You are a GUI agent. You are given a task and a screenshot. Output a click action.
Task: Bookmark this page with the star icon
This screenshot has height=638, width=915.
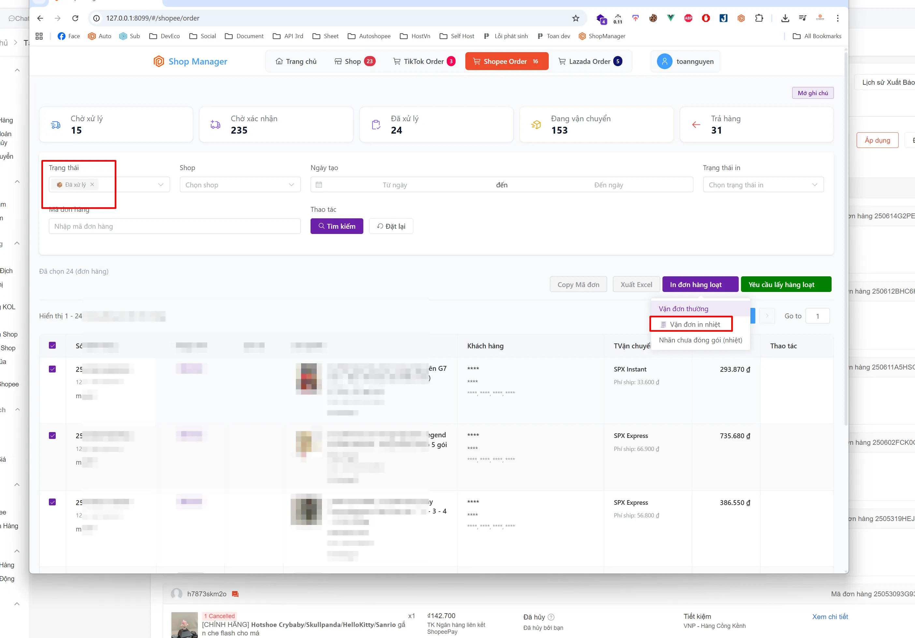point(575,18)
